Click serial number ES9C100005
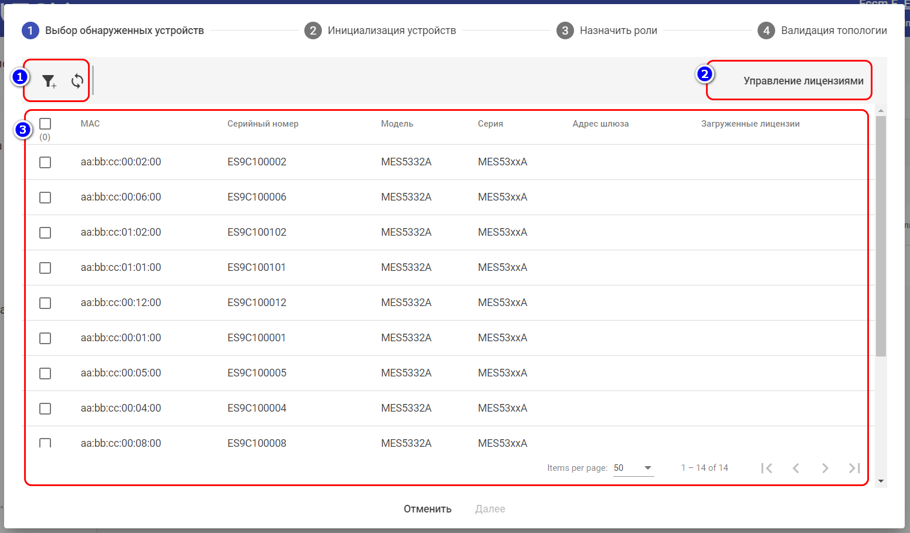 (x=257, y=373)
